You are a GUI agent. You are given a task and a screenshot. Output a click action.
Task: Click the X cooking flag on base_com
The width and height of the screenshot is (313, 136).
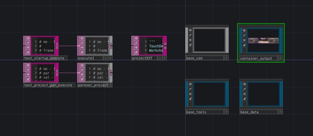point(190,40)
